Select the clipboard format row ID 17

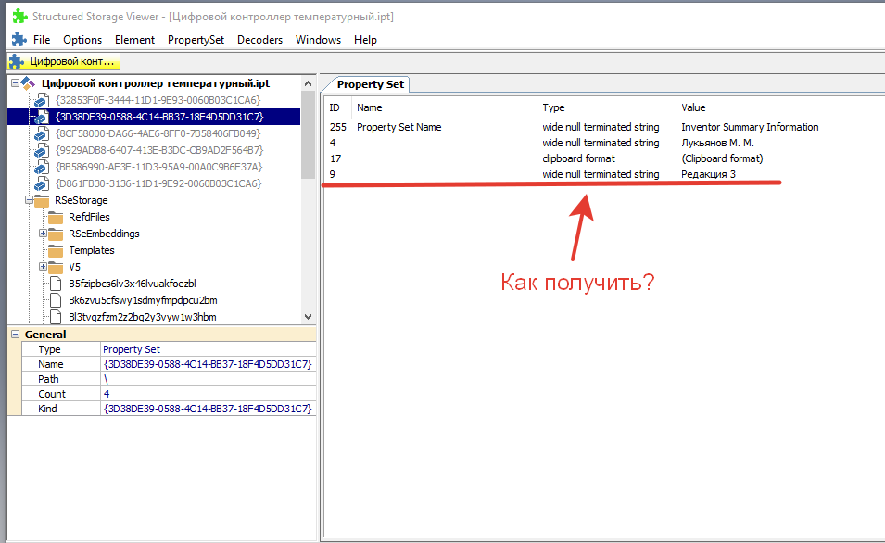[604, 158]
